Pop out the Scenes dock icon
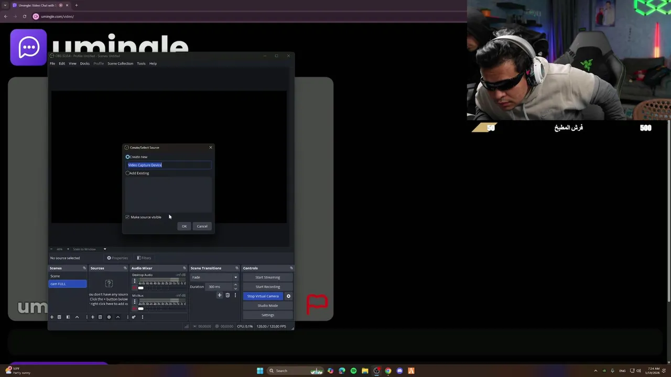The width and height of the screenshot is (671, 377). click(x=84, y=268)
